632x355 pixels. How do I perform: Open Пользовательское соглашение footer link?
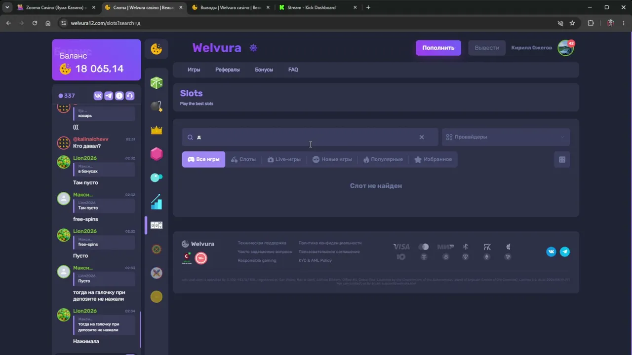[329, 252]
